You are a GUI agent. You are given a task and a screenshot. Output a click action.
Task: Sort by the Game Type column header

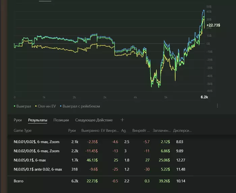click(23, 130)
